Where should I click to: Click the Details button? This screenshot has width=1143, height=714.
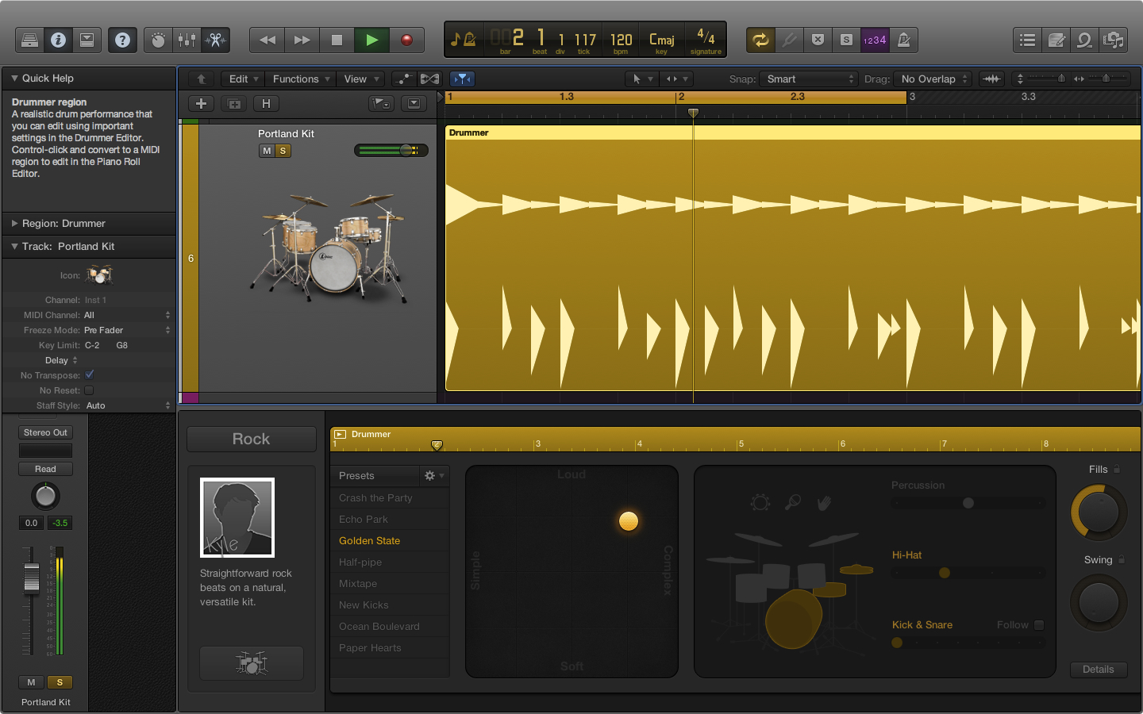click(1099, 669)
